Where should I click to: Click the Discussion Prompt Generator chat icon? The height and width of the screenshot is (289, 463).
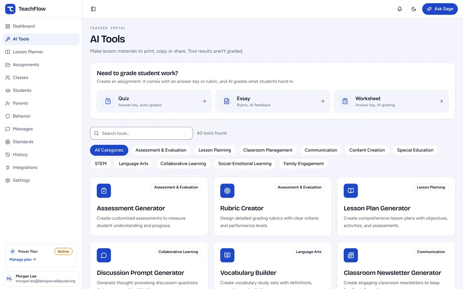pos(104,255)
